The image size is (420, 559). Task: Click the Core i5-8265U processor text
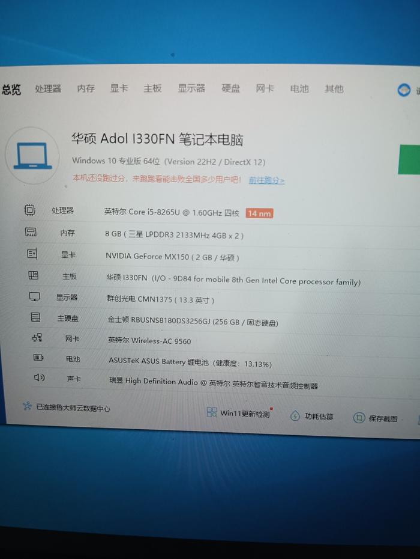click(x=172, y=212)
